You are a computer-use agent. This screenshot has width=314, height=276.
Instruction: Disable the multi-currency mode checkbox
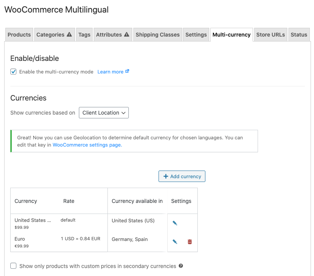click(14, 72)
